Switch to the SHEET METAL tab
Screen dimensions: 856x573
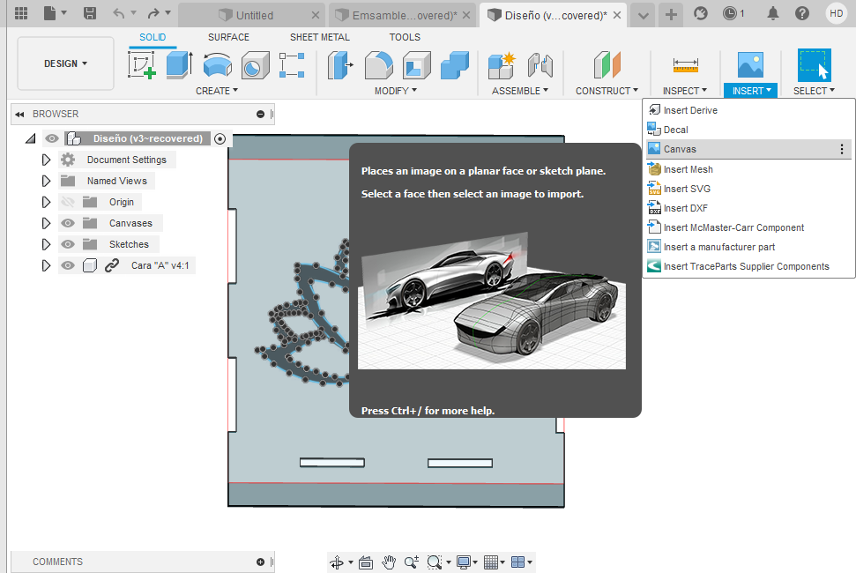(319, 37)
